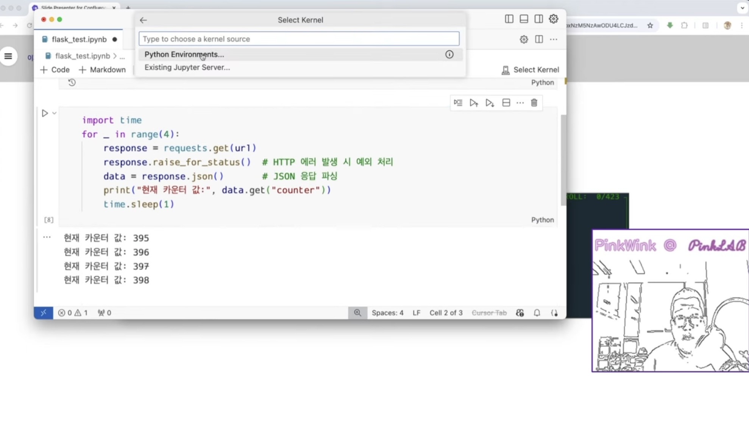Click the back arrow in Select Kernel
Image resolution: width=749 pixels, height=426 pixels.
[x=143, y=20]
